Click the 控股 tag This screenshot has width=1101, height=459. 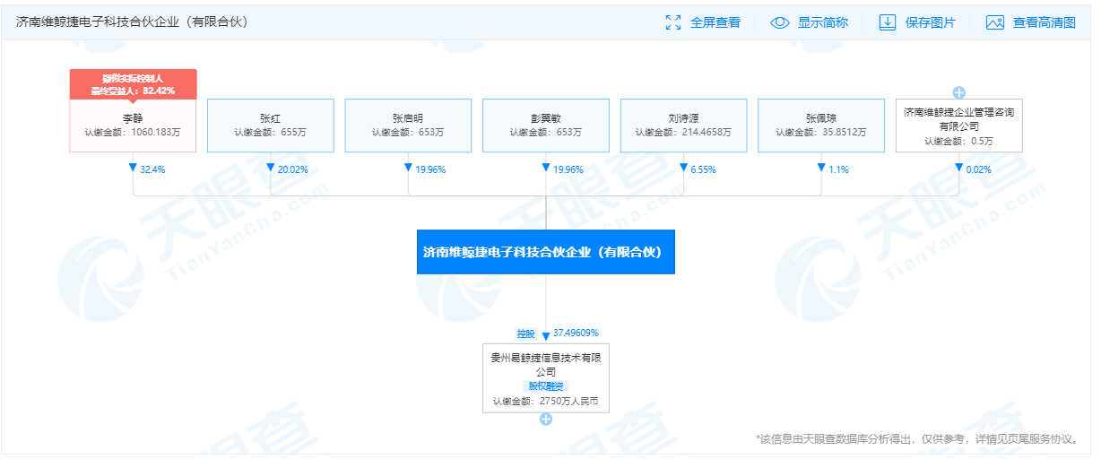click(525, 333)
